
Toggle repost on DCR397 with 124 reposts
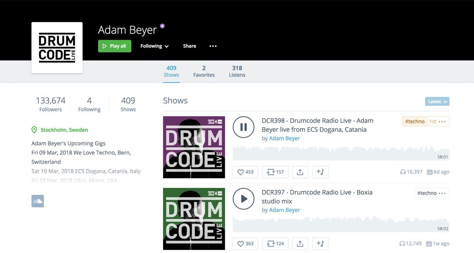[275, 244]
